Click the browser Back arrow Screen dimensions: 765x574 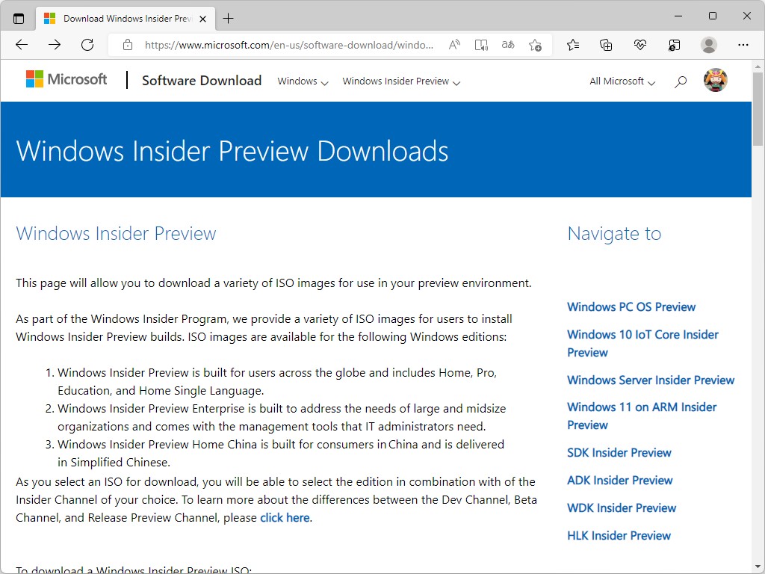pos(22,45)
